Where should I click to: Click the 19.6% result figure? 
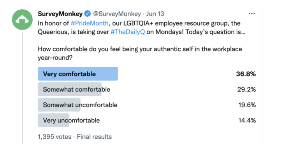[247, 105]
